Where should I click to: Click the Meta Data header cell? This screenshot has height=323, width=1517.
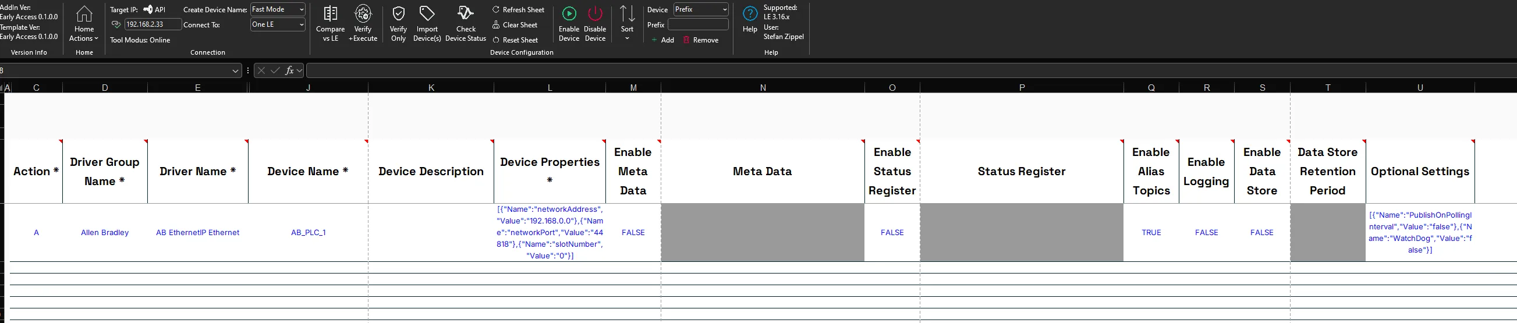[763, 171]
